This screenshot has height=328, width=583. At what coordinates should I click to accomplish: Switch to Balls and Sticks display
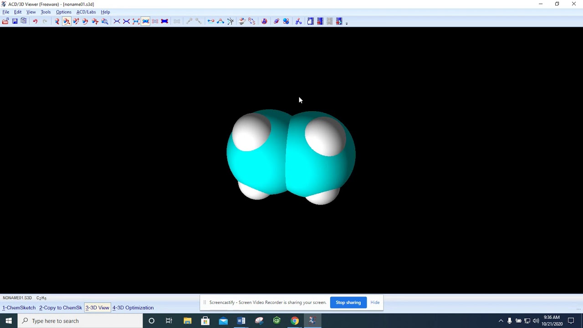click(136, 21)
